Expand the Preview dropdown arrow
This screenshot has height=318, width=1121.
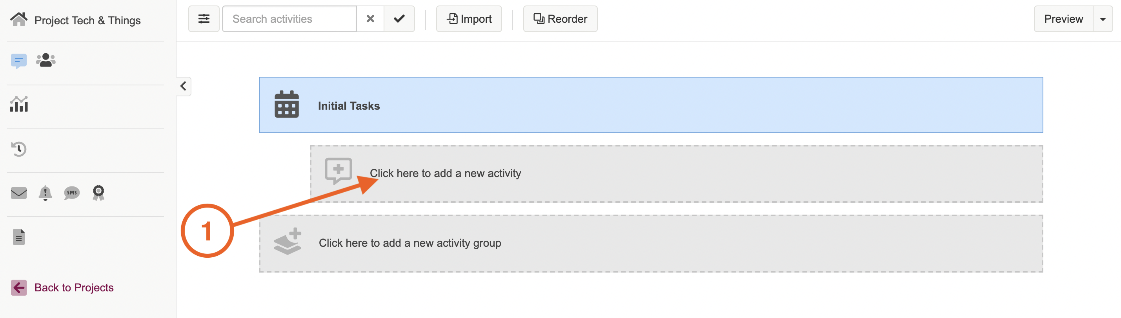pos(1103,19)
